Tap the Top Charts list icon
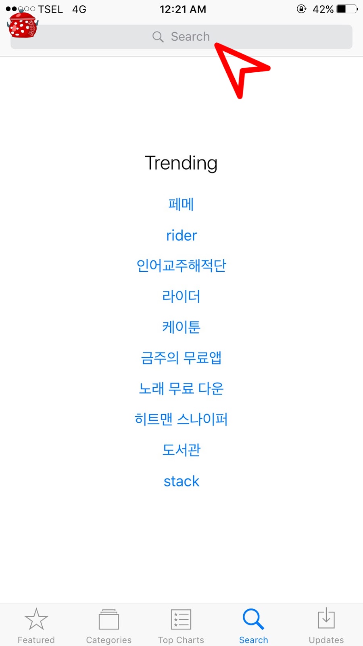This screenshot has height=646, width=363. point(181,619)
